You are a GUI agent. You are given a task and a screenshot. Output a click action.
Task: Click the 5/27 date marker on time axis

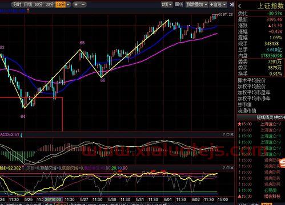(84, 199)
